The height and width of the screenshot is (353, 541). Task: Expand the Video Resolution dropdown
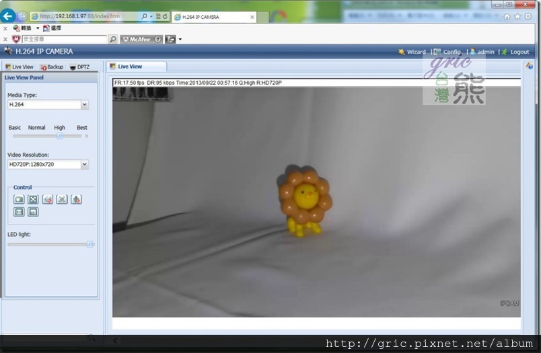point(85,165)
